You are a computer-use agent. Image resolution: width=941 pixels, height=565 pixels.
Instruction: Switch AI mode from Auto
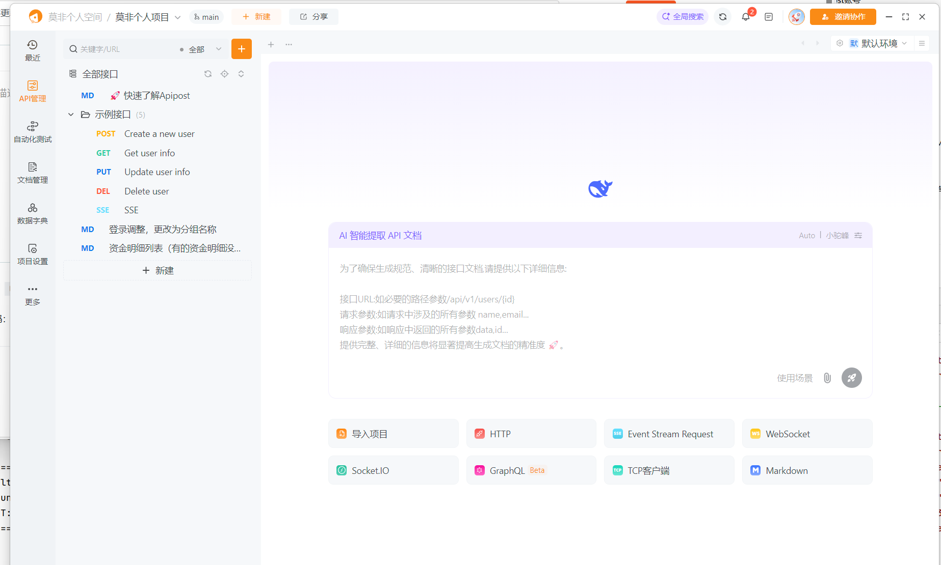pyautogui.click(x=807, y=235)
